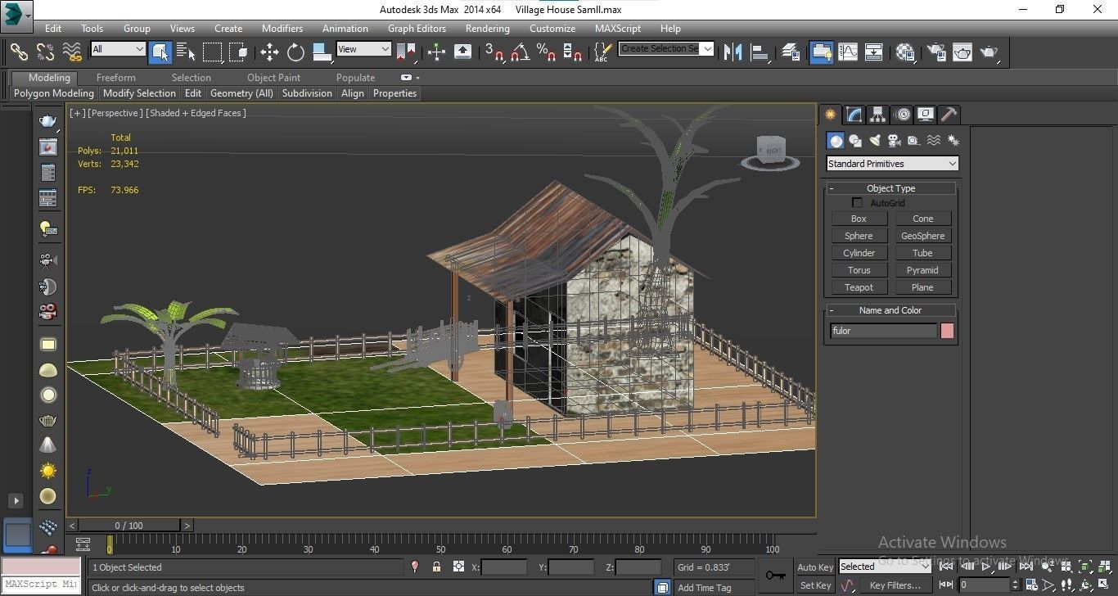This screenshot has height=596, width=1118.
Task: Collapse the Name and Color rollout
Action: coord(890,310)
